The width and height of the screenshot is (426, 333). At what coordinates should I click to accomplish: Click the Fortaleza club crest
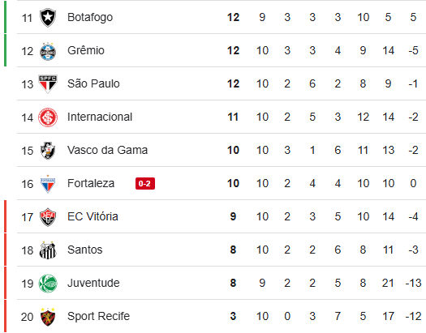coord(48,184)
